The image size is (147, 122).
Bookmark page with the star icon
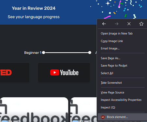[141, 24]
